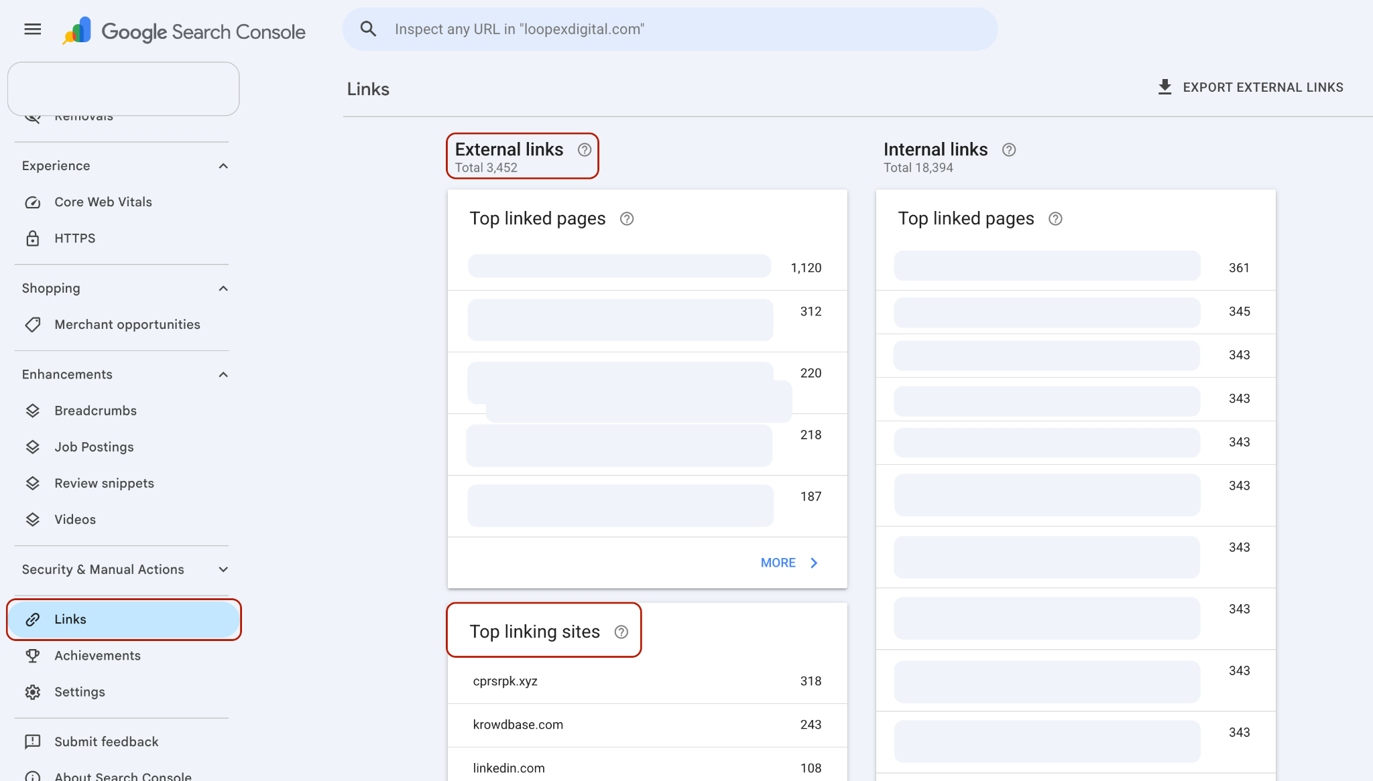Open Core Web Vitals report
1373x781 pixels.
pos(123,202)
